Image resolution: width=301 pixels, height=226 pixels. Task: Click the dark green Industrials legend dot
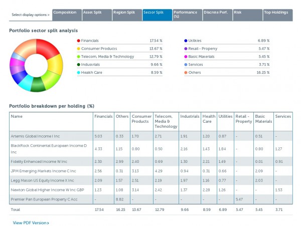click(79, 65)
